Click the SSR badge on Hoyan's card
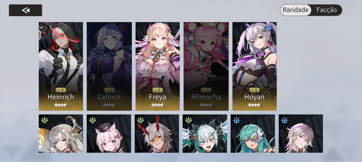Screen dimensions: 362x162 point(254,90)
